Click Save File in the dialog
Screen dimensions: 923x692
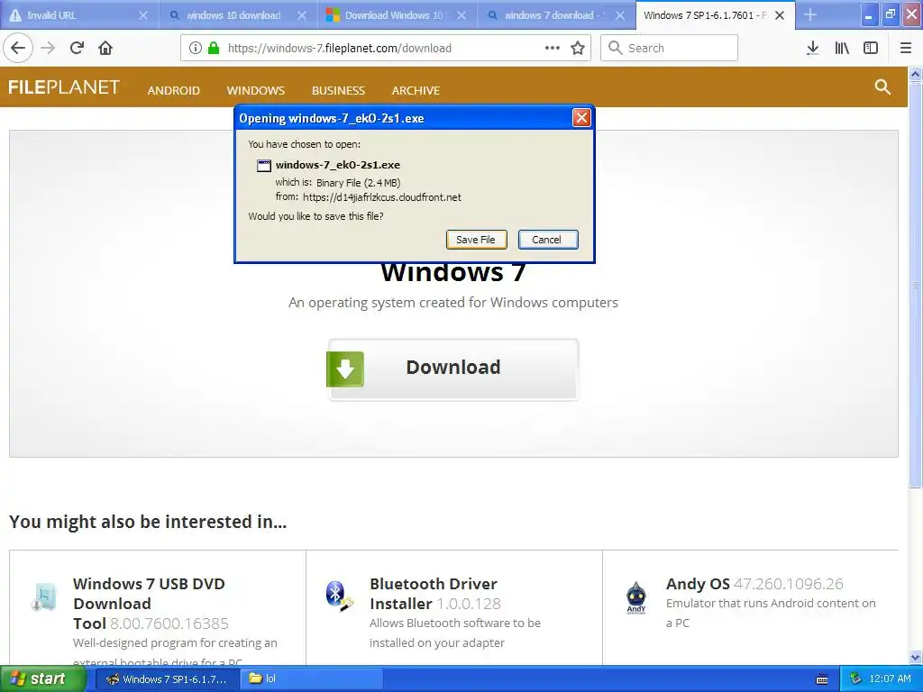click(476, 240)
